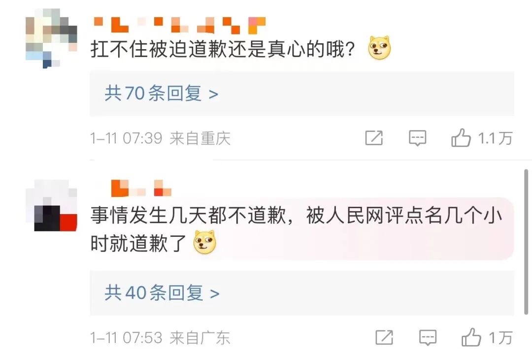Open the reply icon on the Chongqing comment
The image size is (532, 349).
(x=417, y=138)
